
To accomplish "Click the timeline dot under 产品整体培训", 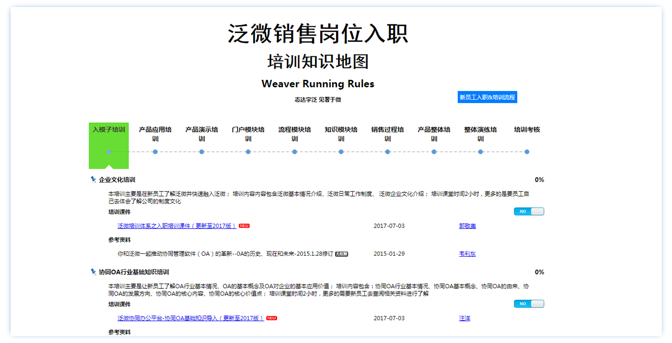I will [434, 152].
